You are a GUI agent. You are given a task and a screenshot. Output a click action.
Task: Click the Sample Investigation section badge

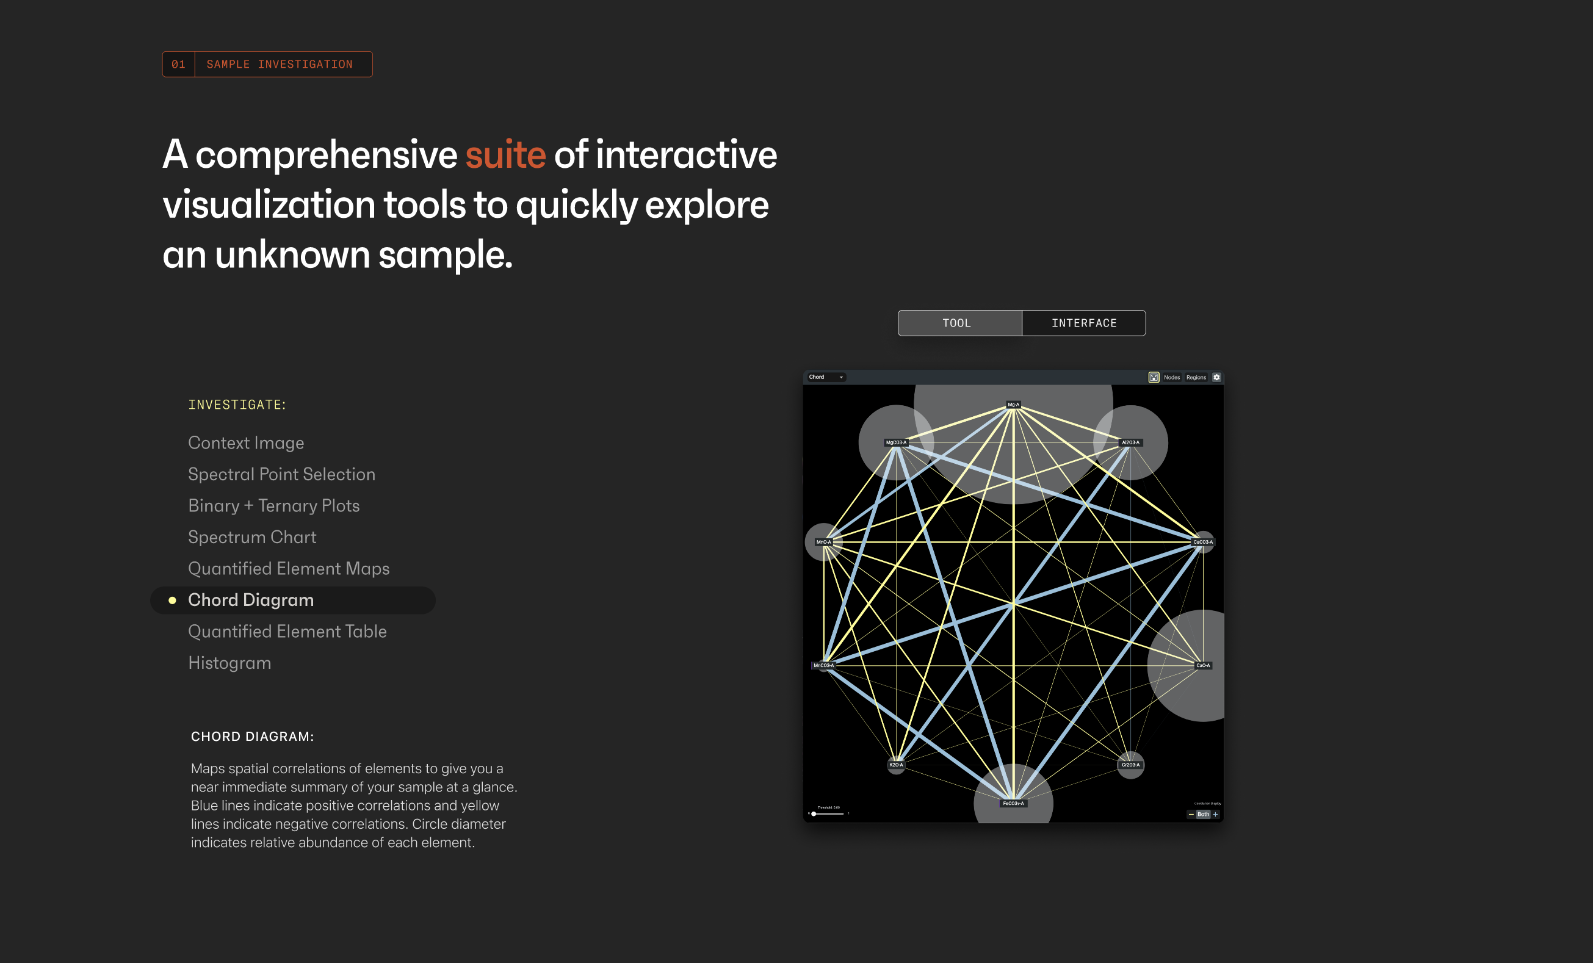(267, 65)
